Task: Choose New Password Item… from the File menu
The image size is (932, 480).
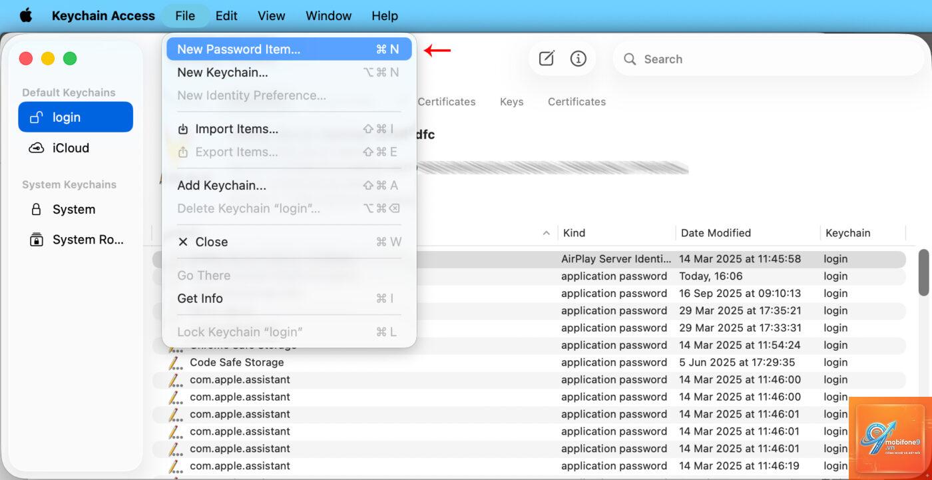Action: tap(289, 49)
